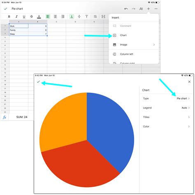This screenshot has width=195, height=195.
Task: Choose Image from the Insert menu
Action: [x=134, y=45]
